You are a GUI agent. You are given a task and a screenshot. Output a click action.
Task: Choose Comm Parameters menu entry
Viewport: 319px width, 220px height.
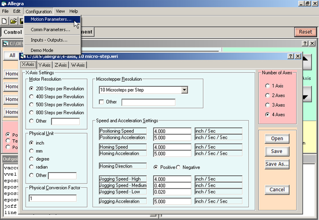(x=52, y=30)
